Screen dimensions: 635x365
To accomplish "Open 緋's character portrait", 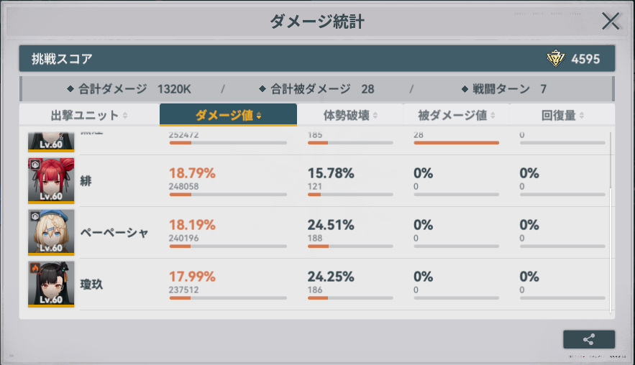I will tap(51, 181).
